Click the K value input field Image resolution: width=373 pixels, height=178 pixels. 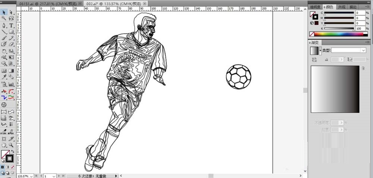click(x=360, y=28)
